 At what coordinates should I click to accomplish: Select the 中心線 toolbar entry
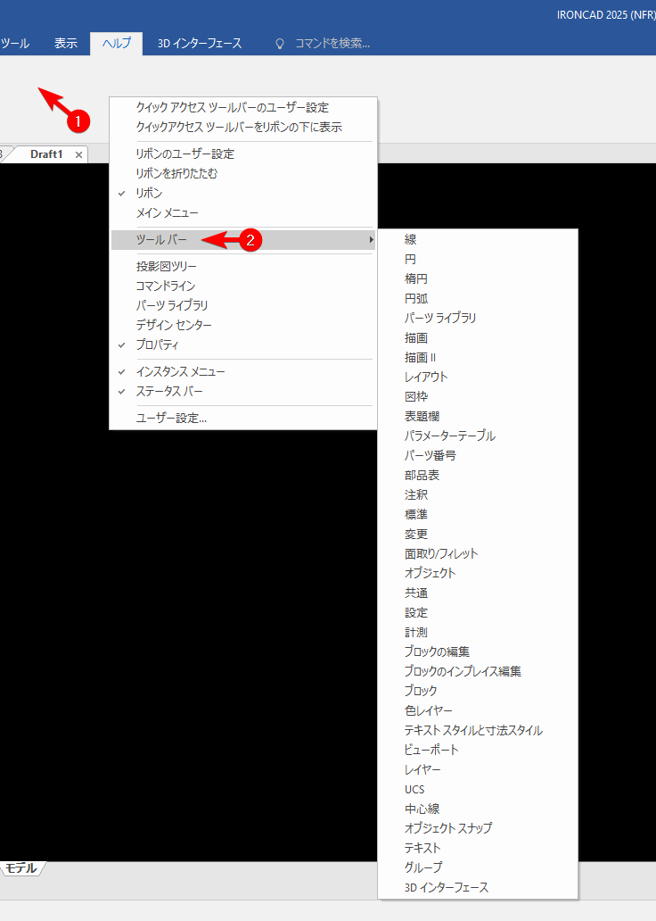pyautogui.click(x=478, y=809)
